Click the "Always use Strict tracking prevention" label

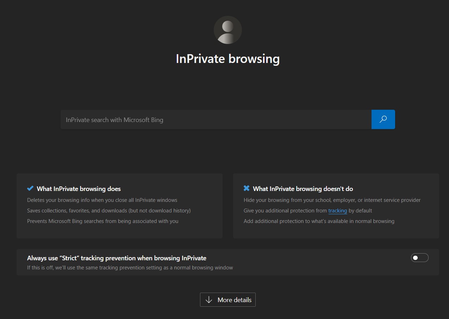pos(117,258)
